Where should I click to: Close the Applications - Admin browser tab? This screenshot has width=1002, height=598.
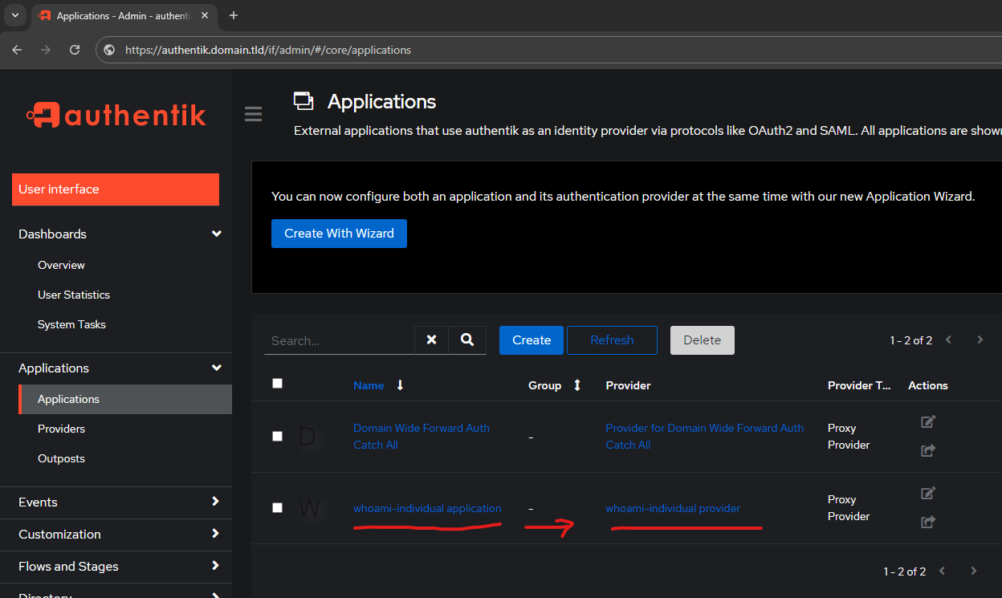tap(206, 16)
